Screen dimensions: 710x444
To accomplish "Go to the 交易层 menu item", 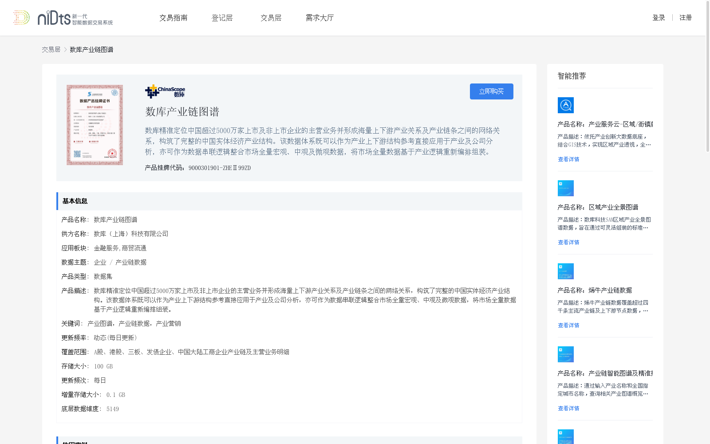I will tap(271, 18).
